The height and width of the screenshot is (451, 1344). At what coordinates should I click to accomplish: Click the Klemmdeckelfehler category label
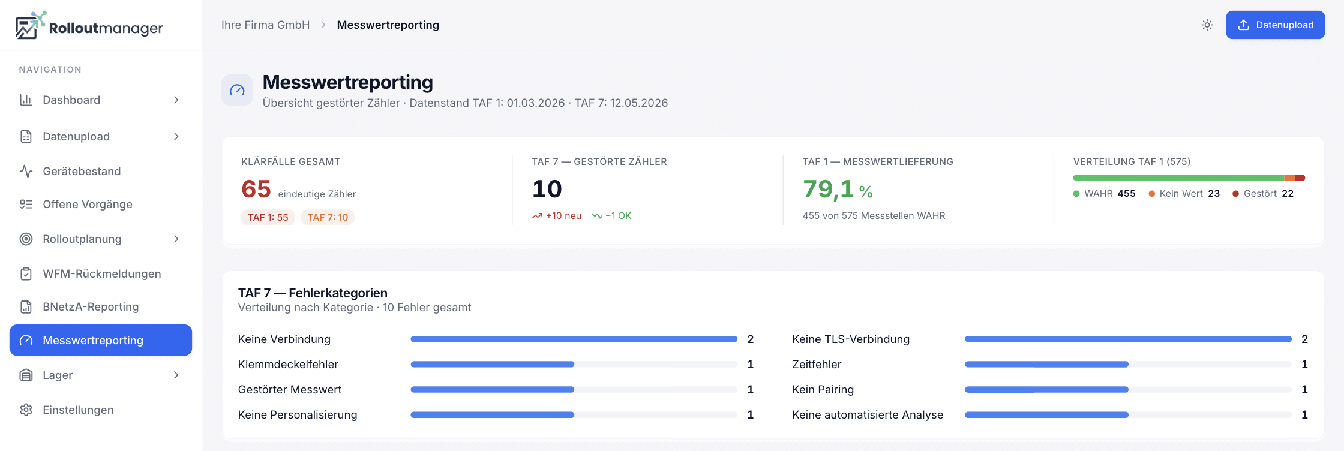288,365
